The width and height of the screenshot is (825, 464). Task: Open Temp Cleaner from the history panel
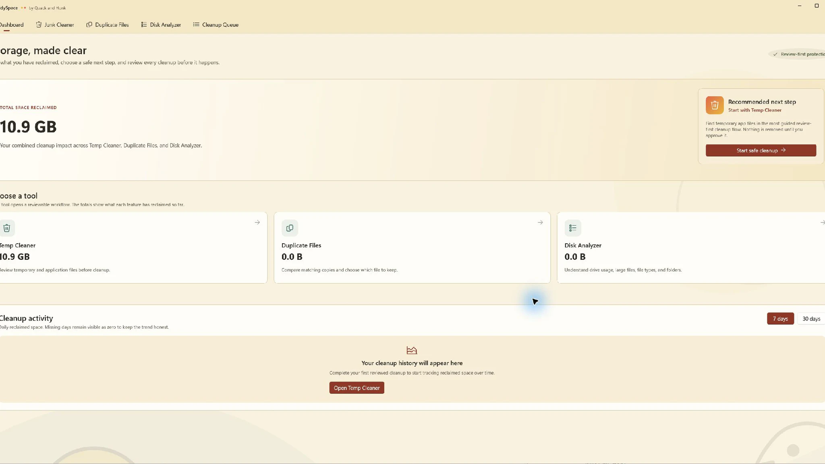point(357,388)
